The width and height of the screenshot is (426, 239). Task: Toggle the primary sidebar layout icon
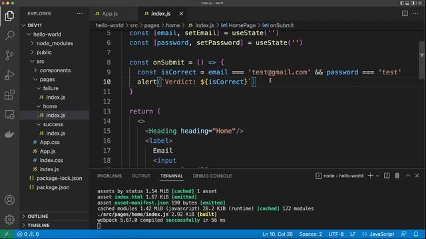tap(402, 3)
